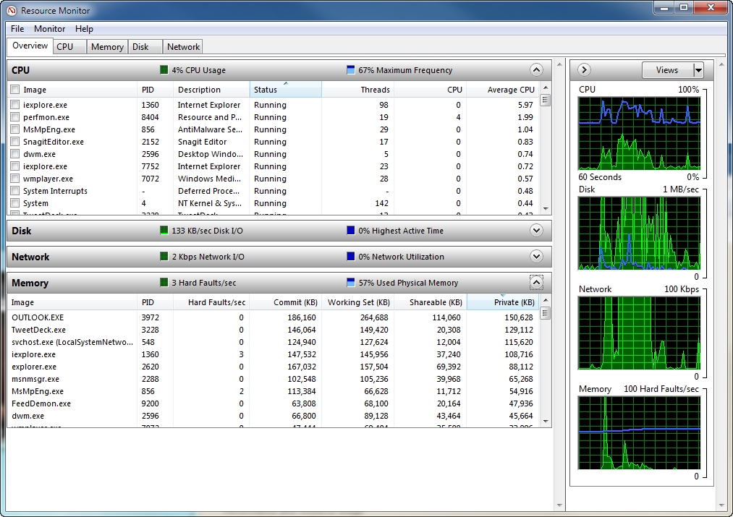Click the green Disk I/O indicator icon
Image resolution: width=733 pixels, height=517 pixels.
pyautogui.click(x=164, y=231)
